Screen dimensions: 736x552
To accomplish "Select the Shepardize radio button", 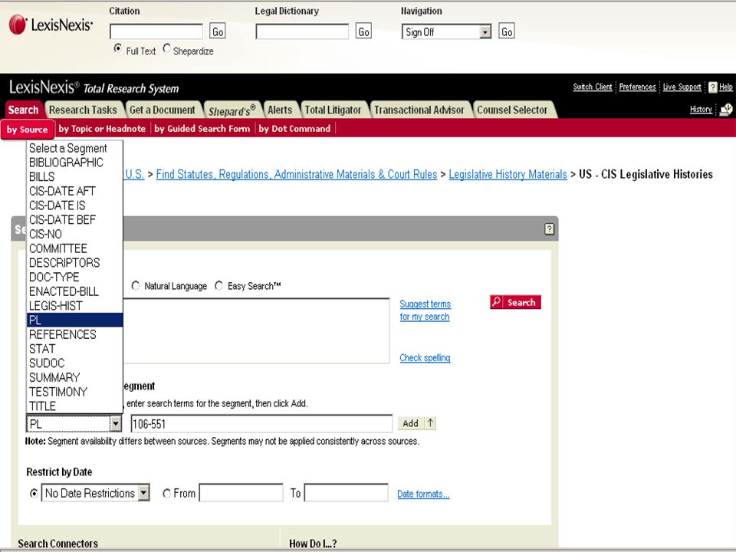I will [166, 48].
